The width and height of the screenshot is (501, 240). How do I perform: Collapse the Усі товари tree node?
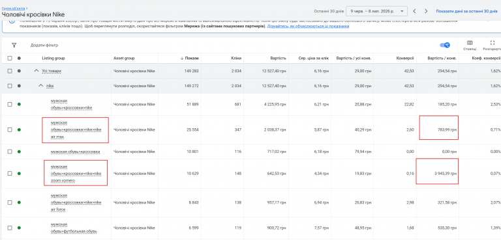point(37,71)
